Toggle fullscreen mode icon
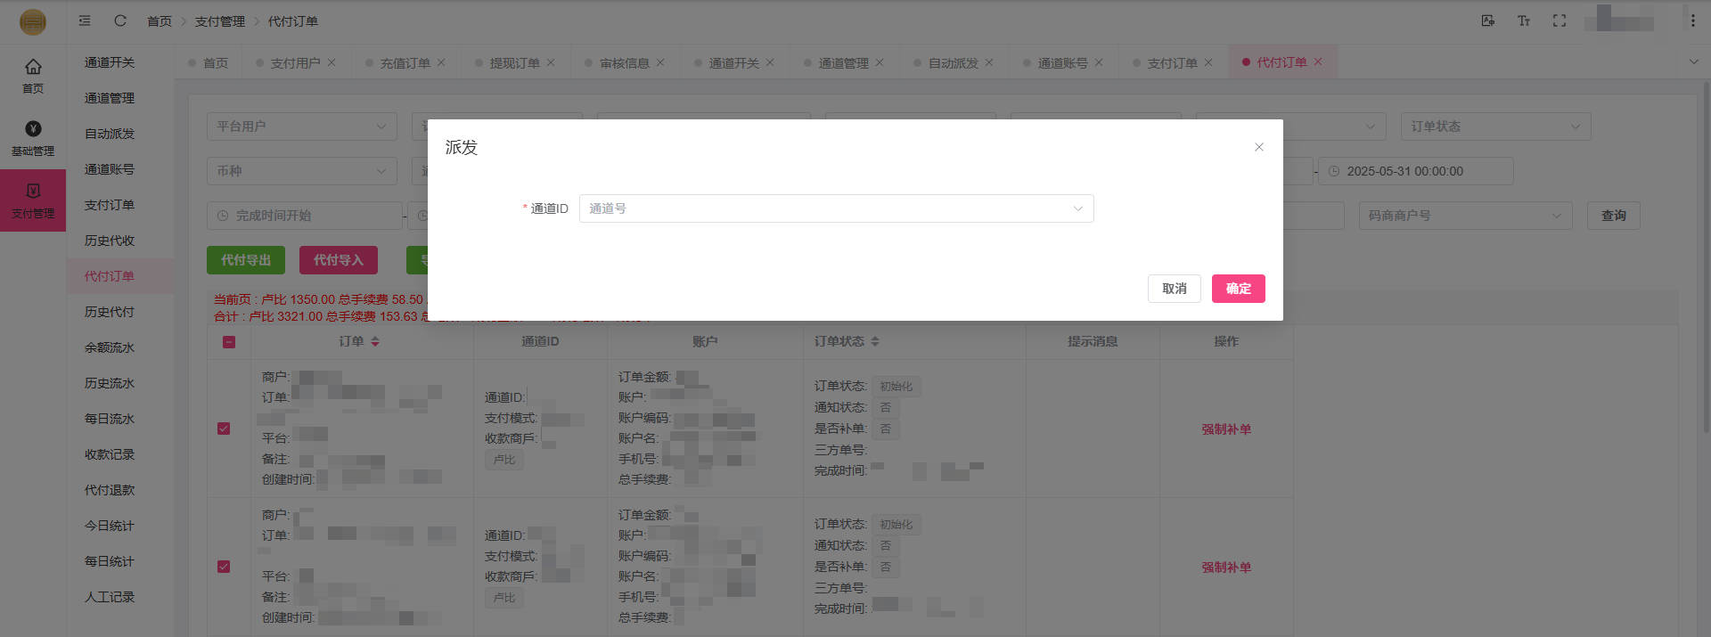 (x=1559, y=20)
